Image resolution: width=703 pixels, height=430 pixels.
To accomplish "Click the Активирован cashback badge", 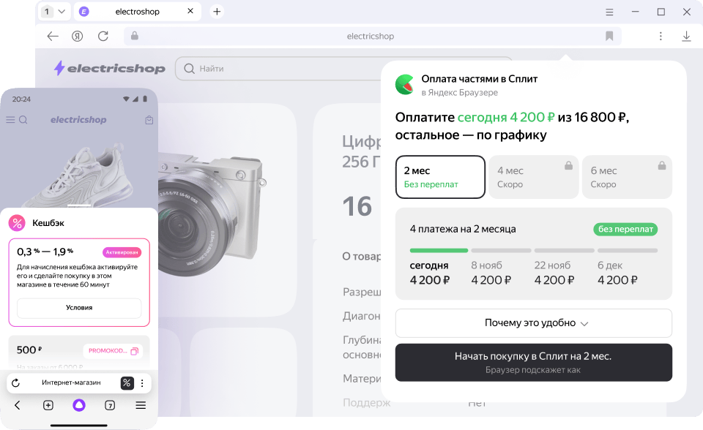I will tap(122, 252).
